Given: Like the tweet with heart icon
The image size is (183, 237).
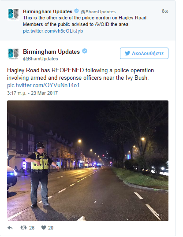Looking at the screenshot, I should pyautogui.click(x=44, y=227).
